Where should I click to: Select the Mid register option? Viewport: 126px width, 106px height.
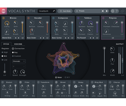(x=4, y=56)
